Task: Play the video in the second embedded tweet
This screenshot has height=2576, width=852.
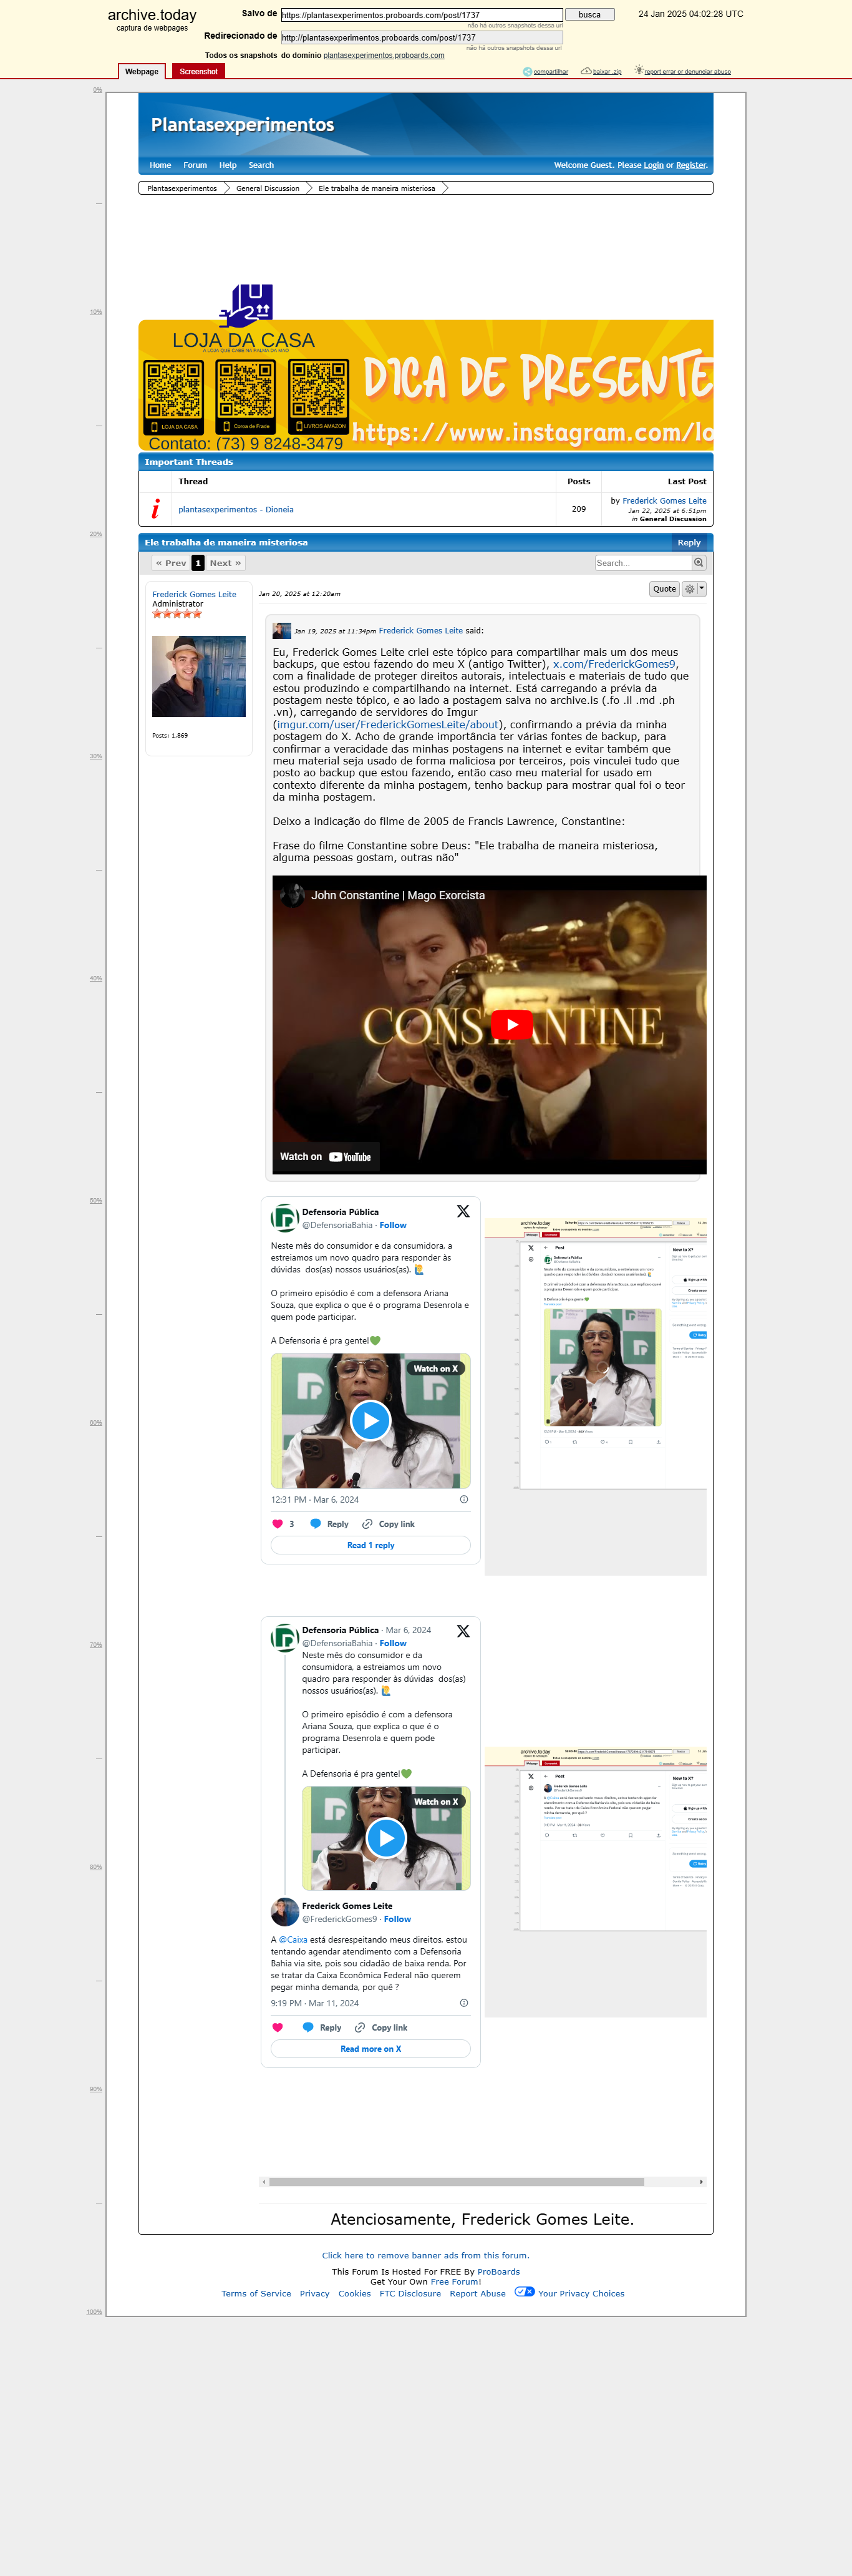Action: 386,1837
